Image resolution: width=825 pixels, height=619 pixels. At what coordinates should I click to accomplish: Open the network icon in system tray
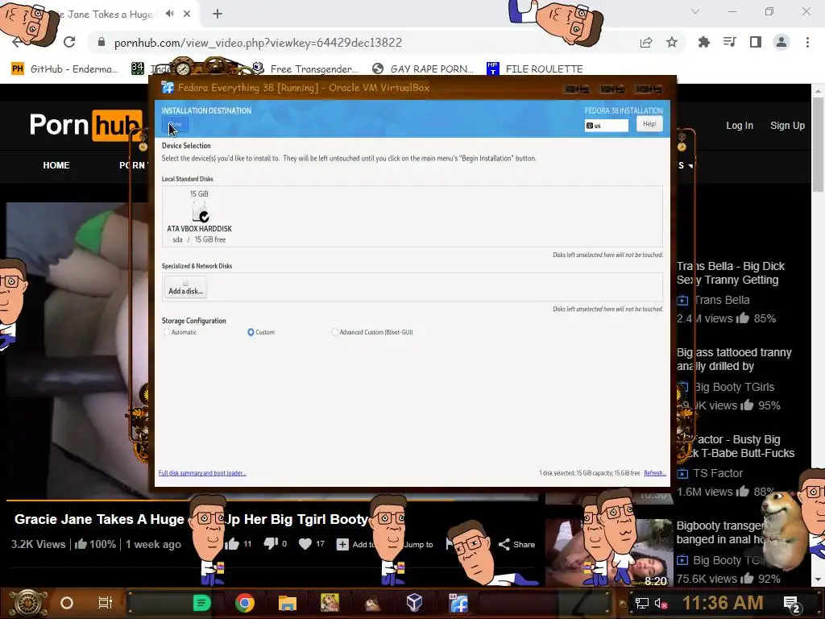click(x=642, y=603)
